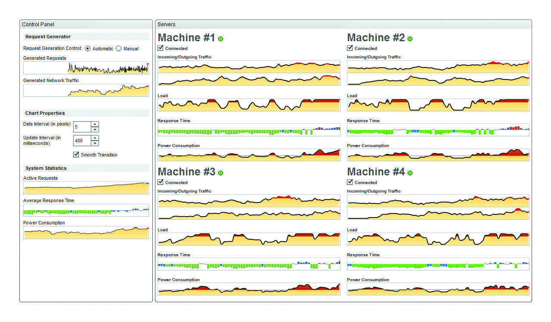The width and height of the screenshot is (551, 322).
Task: Decrease Update Interval with down arrow
Action: tap(95, 143)
